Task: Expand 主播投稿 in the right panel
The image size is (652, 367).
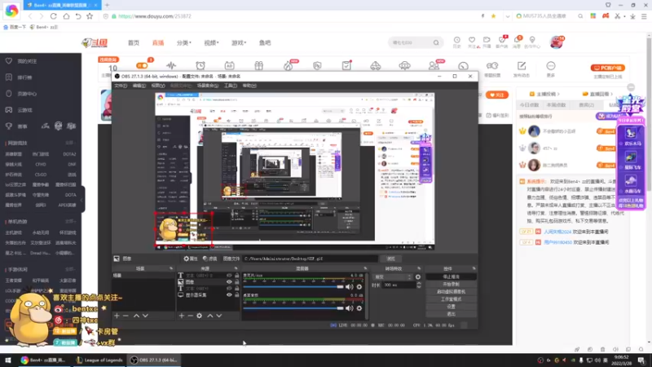Action: (544, 94)
